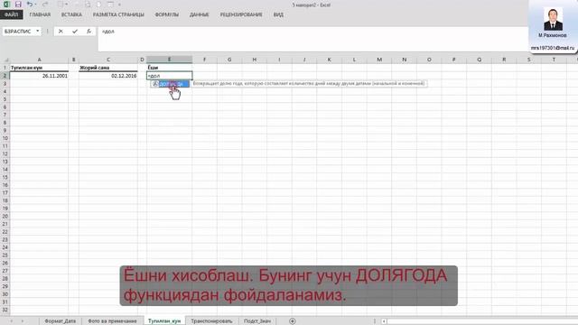Switch to Транспонировать sheet tab

pyautogui.click(x=211, y=321)
